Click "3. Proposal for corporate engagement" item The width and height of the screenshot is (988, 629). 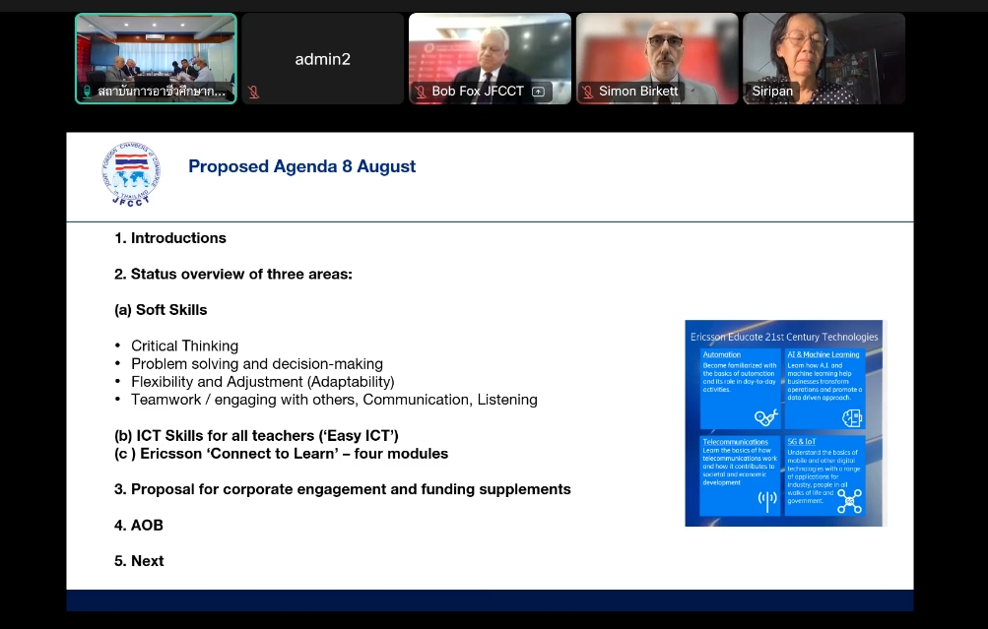342,489
